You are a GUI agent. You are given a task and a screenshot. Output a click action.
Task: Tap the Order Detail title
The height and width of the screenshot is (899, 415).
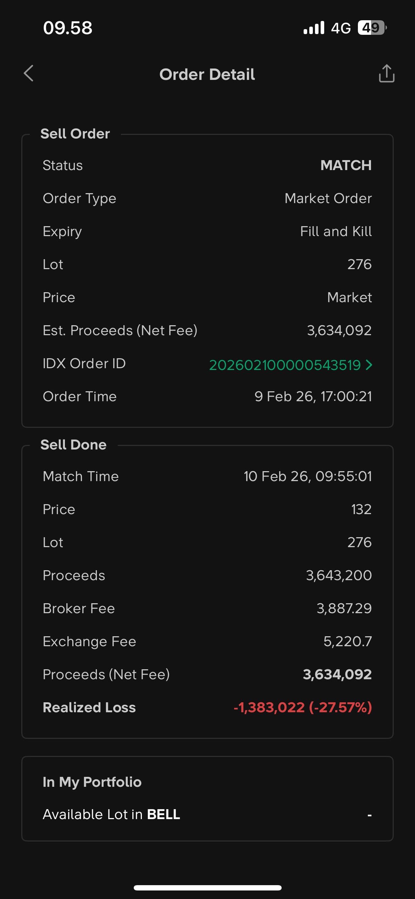coord(207,75)
